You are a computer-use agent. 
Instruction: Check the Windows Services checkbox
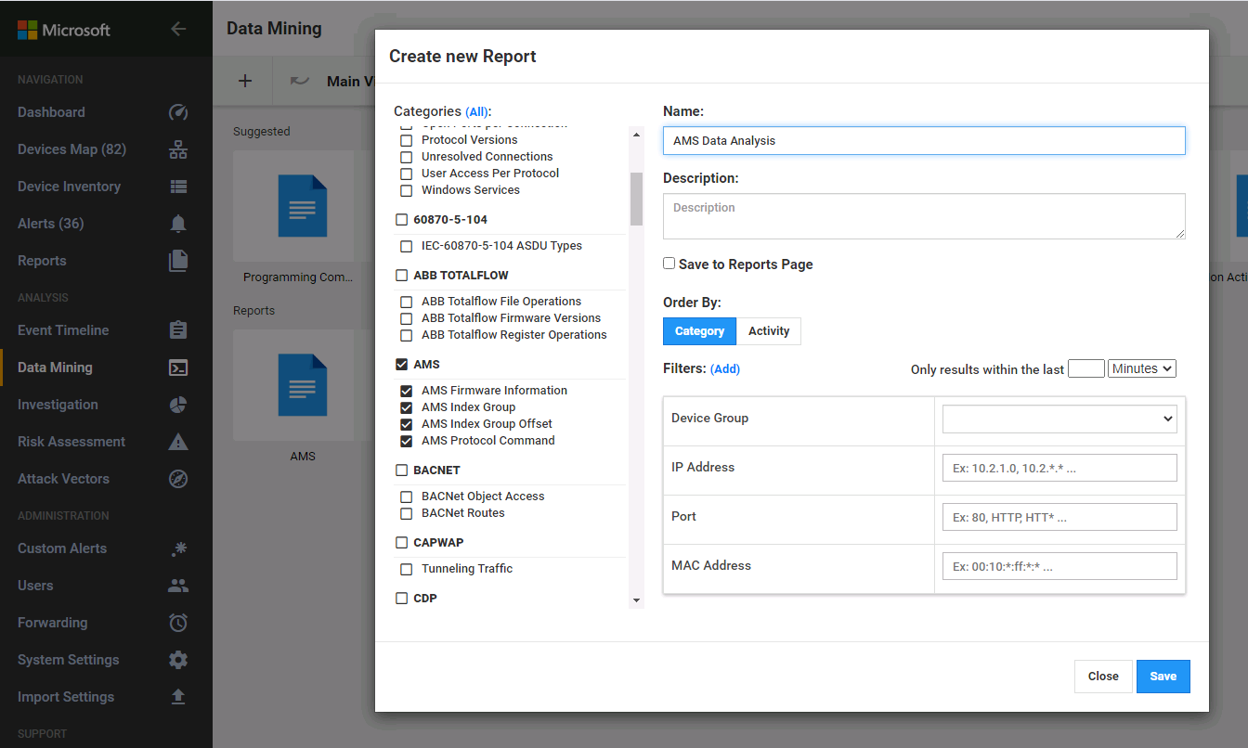406,190
